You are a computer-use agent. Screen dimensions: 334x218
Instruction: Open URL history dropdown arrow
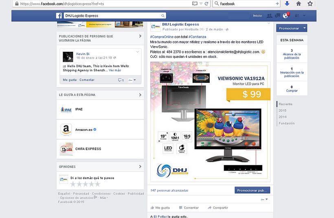coord(201,4)
